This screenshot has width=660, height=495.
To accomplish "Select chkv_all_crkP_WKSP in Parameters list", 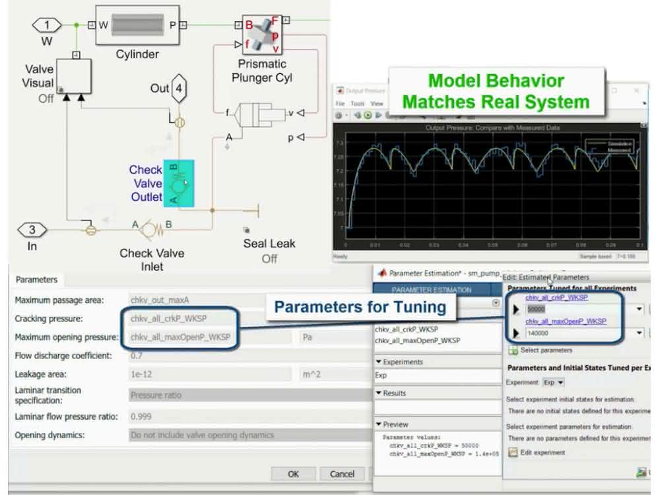I will [407, 329].
